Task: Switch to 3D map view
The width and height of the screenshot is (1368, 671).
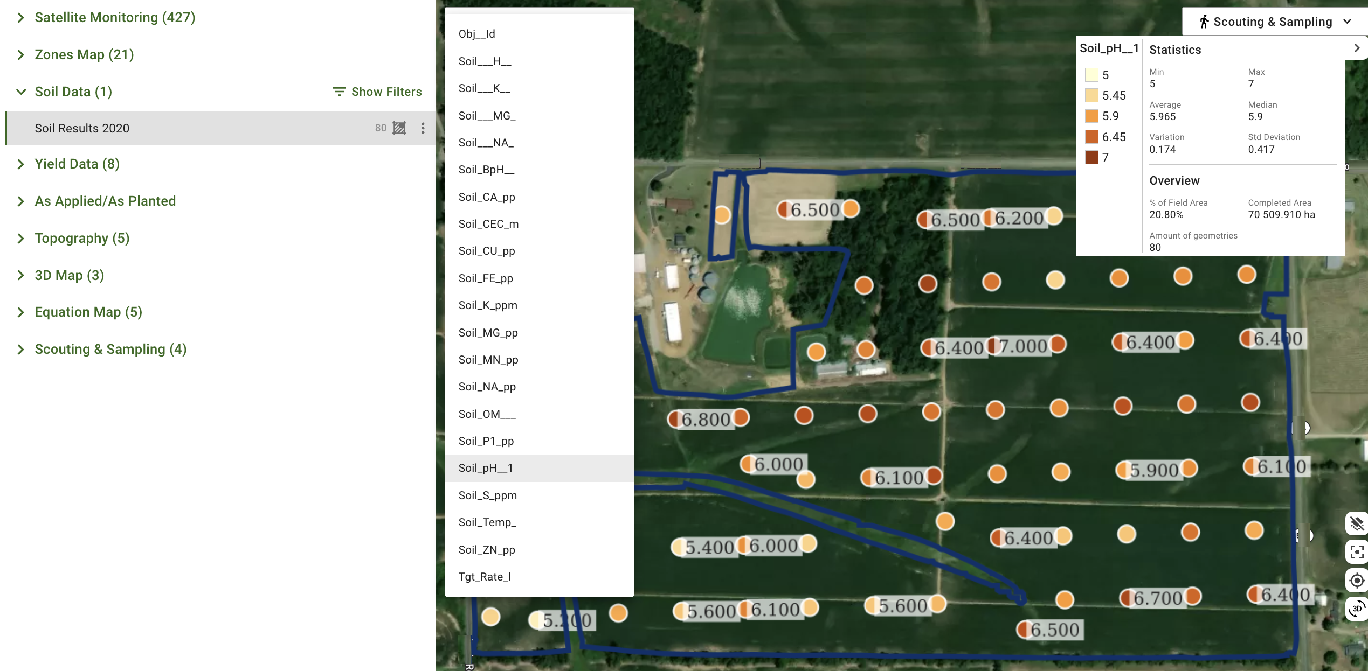Action: click(1357, 609)
